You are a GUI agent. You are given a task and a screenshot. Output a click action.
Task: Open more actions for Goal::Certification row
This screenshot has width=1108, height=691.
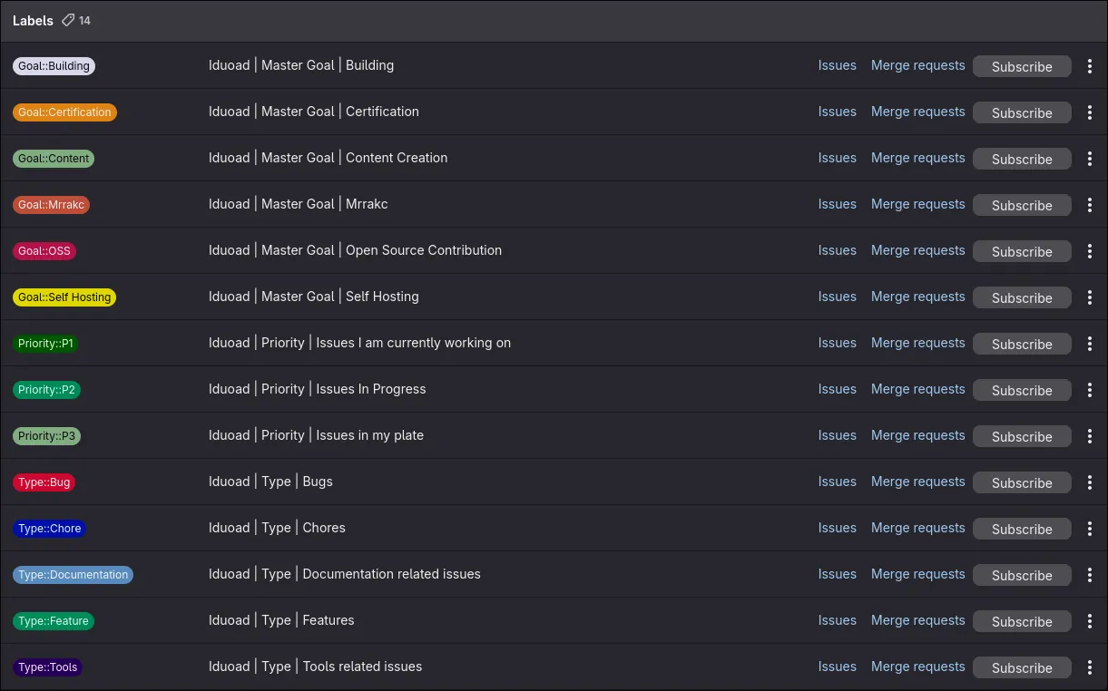point(1090,112)
